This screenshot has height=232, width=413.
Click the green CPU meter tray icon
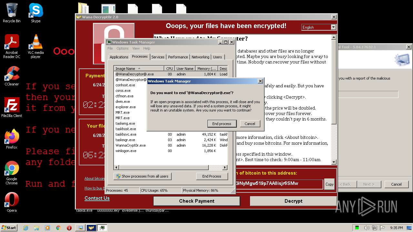coord(357,228)
